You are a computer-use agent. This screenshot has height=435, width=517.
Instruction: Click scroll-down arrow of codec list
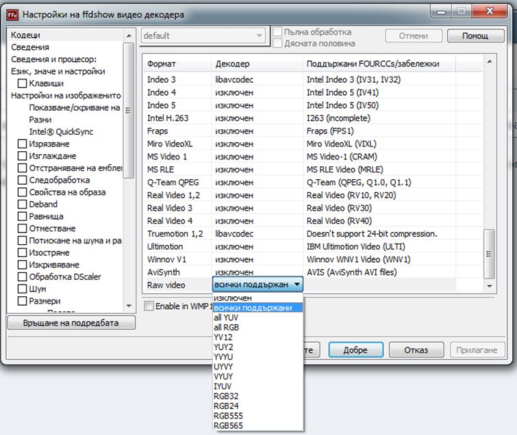click(x=490, y=286)
